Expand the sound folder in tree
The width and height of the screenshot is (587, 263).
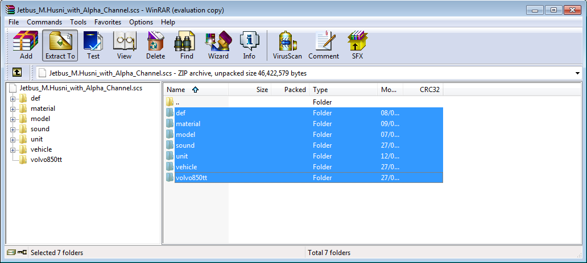13,129
